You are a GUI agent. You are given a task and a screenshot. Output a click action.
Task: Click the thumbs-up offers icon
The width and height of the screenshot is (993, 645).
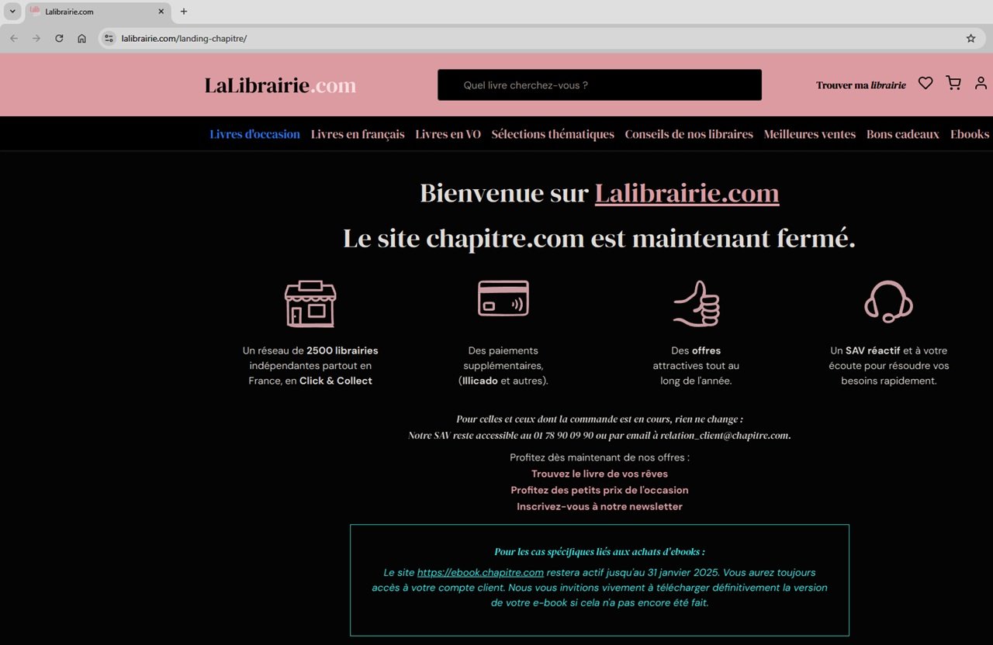pyautogui.click(x=696, y=302)
